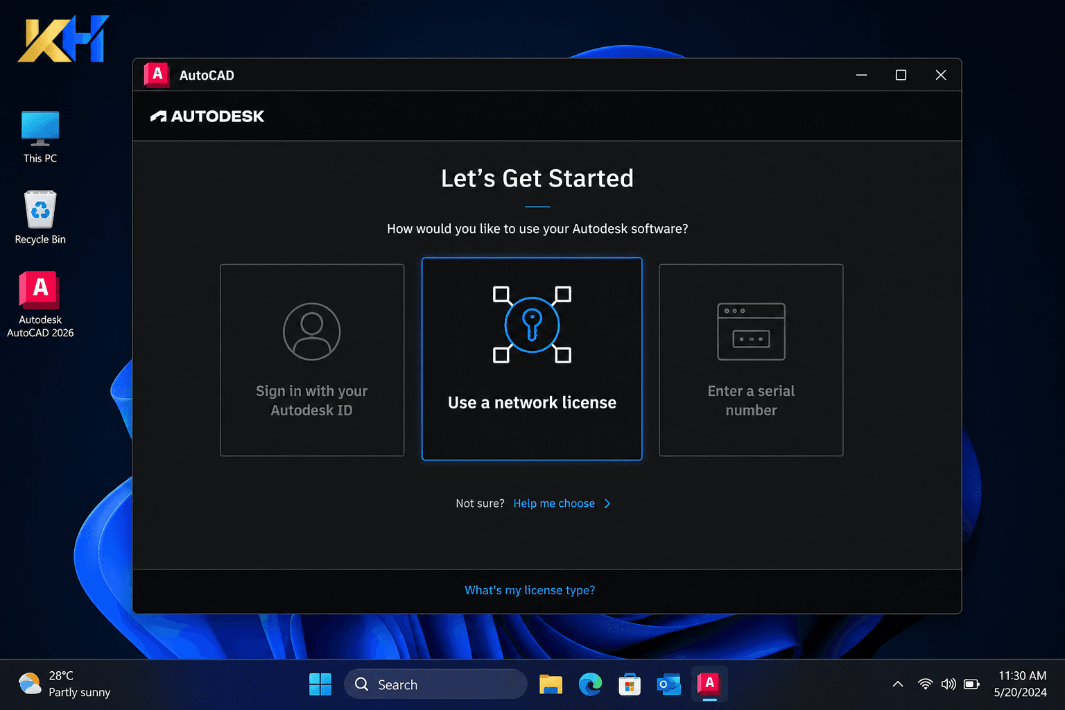Open the Windows Start menu
1065x710 pixels.
(x=320, y=684)
